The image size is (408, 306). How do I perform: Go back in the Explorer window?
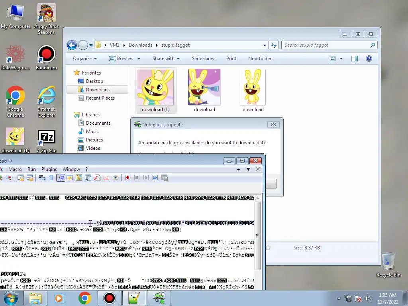click(x=72, y=45)
